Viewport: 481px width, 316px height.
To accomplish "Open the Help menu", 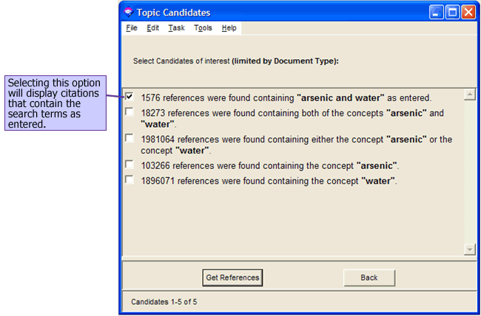I will pos(229,28).
